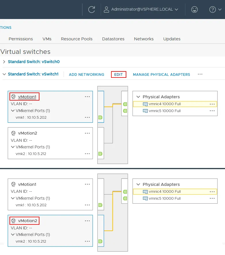Click the refresh icon in the header
225x255 pixels.
[91, 10]
